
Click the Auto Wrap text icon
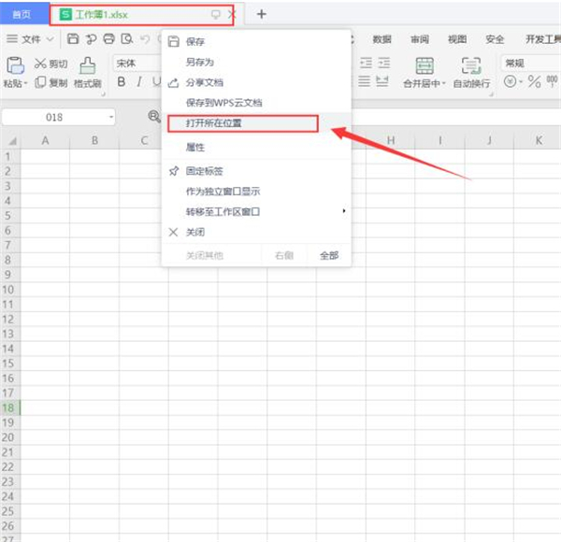tap(471, 65)
